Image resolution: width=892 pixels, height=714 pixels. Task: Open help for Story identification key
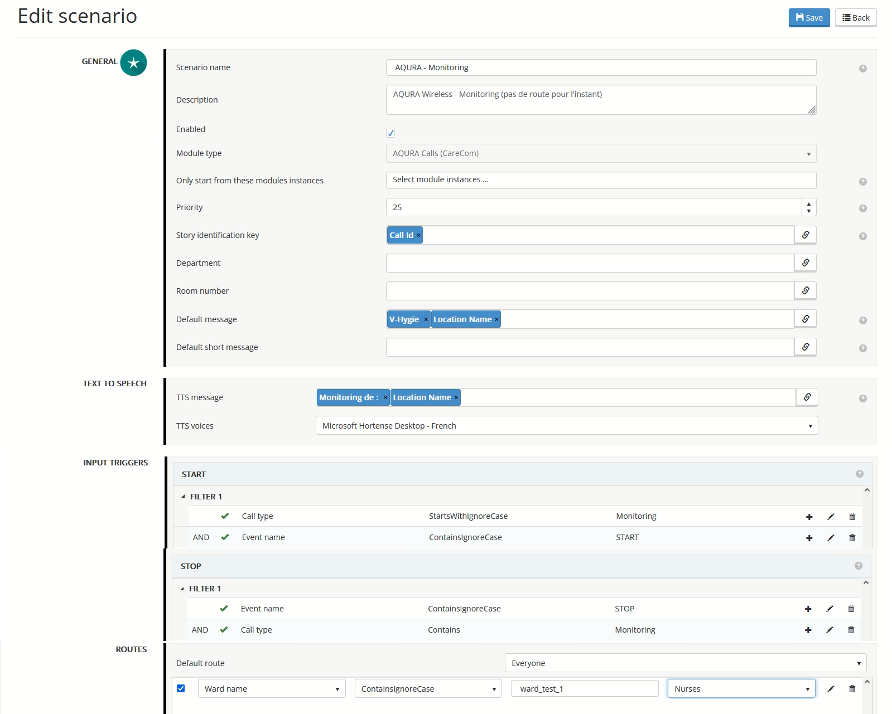[863, 236]
